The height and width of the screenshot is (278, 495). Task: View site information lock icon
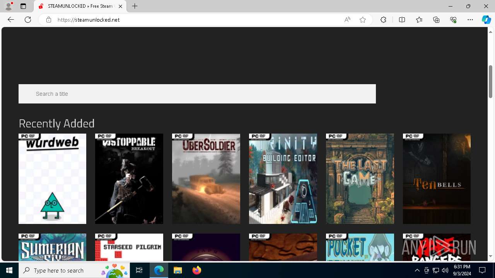point(49,20)
